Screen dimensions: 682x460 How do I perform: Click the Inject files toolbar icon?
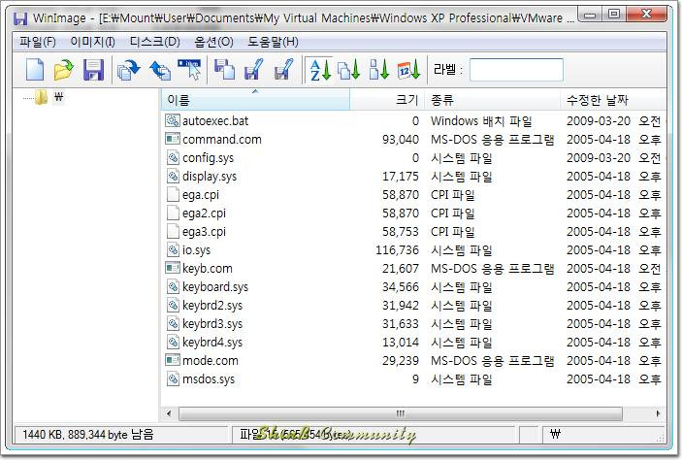click(x=159, y=70)
